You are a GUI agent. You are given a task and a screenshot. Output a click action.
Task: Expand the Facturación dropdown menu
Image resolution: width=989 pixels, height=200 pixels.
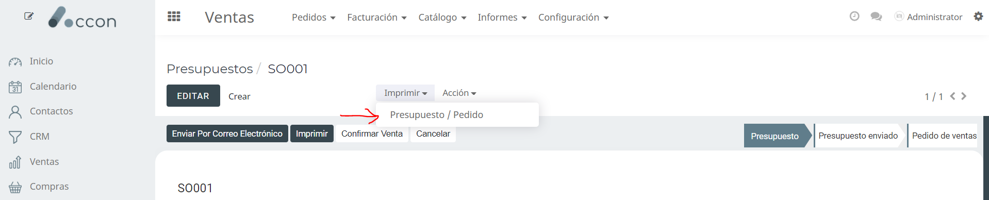pyautogui.click(x=377, y=18)
